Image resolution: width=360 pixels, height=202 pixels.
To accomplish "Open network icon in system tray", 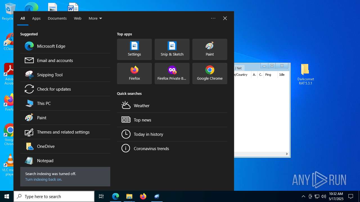I will tap(317, 196).
